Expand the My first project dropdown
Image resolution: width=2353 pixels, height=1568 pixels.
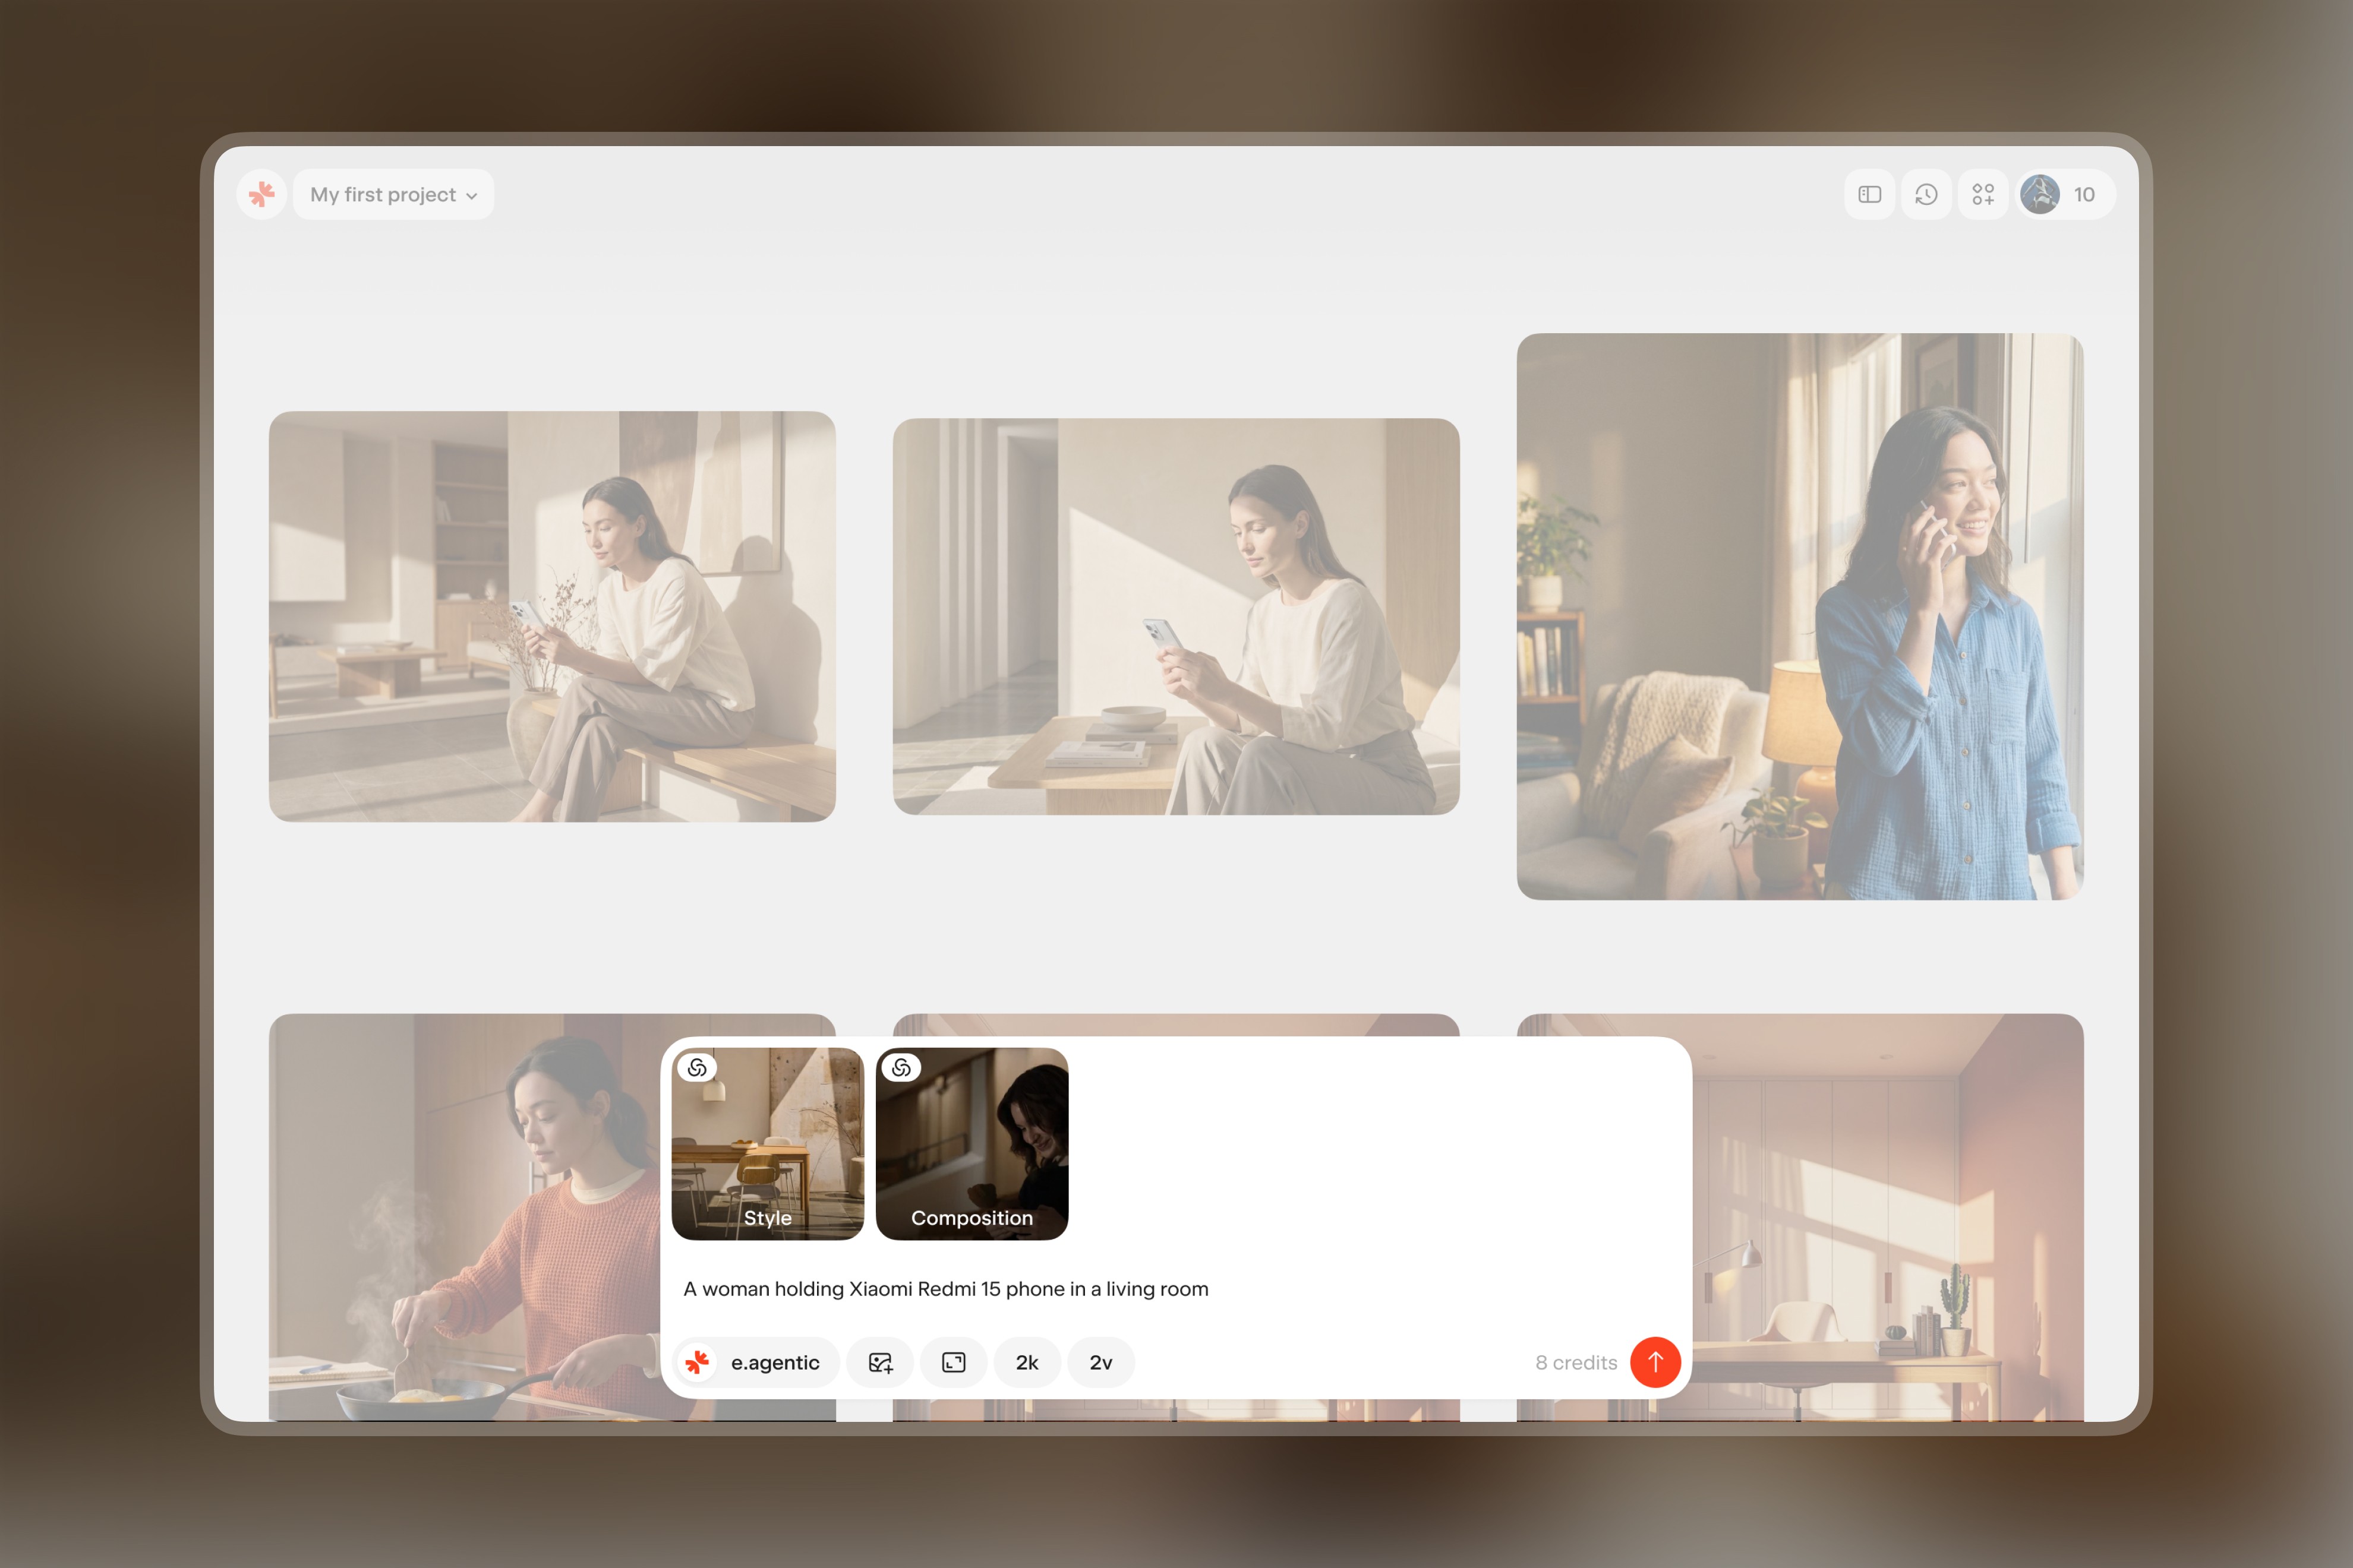pyautogui.click(x=393, y=194)
